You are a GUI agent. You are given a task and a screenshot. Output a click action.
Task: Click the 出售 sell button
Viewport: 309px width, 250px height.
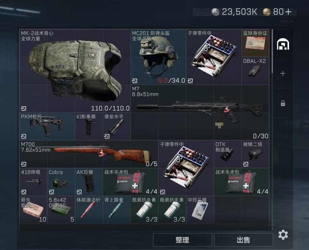coord(243,240)
